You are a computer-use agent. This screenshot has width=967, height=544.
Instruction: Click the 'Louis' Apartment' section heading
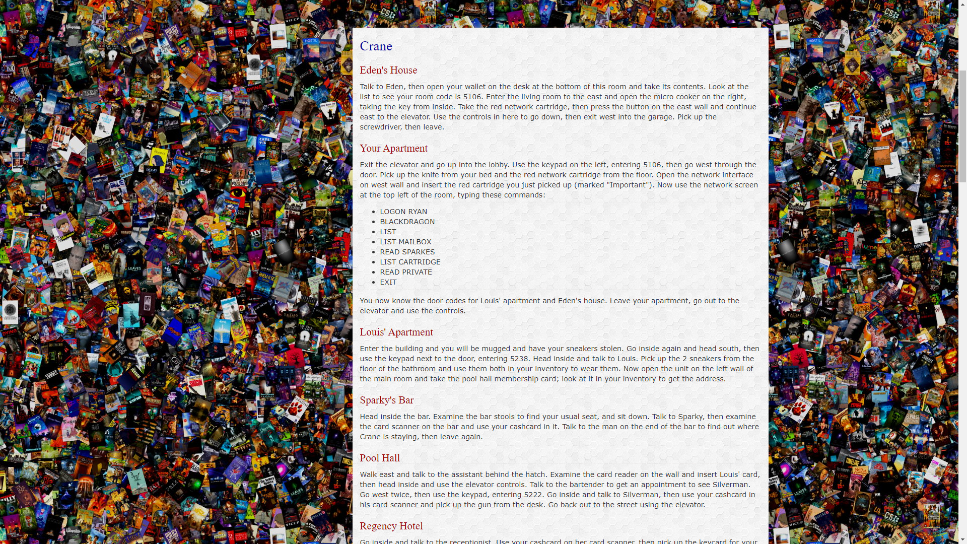click(x=396, y=332)
